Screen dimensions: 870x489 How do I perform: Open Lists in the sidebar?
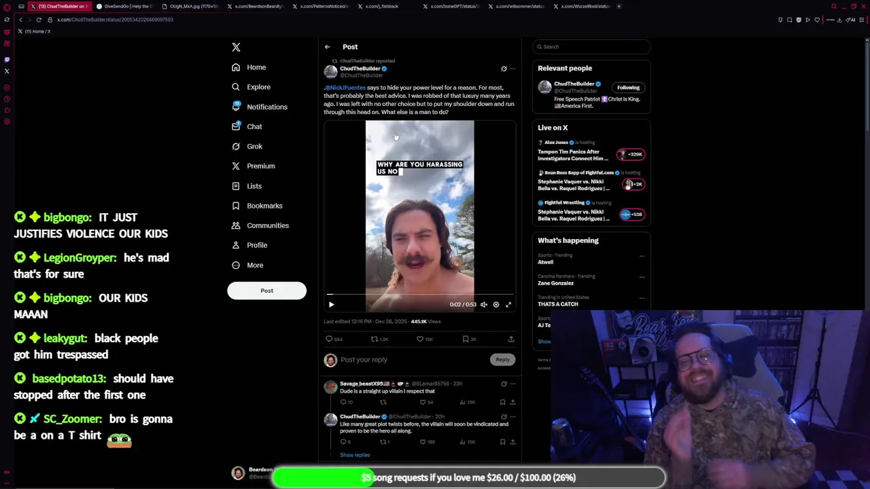(x=247, y=185)
